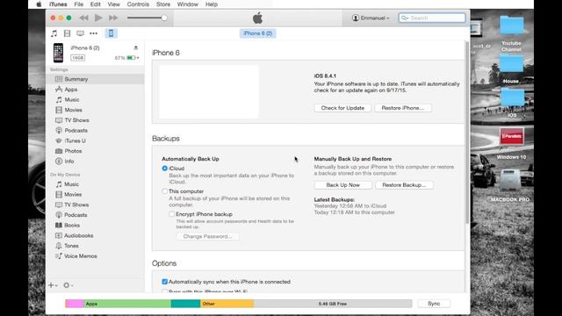This screenshot has width=562, height=316.
Task: Select Summary in the Settings sidebar
Action: coord(96,79)
